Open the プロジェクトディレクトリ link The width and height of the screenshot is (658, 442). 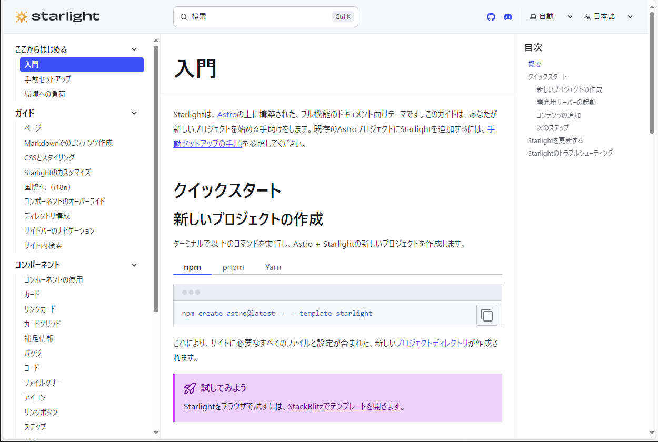tap(432, 344)
